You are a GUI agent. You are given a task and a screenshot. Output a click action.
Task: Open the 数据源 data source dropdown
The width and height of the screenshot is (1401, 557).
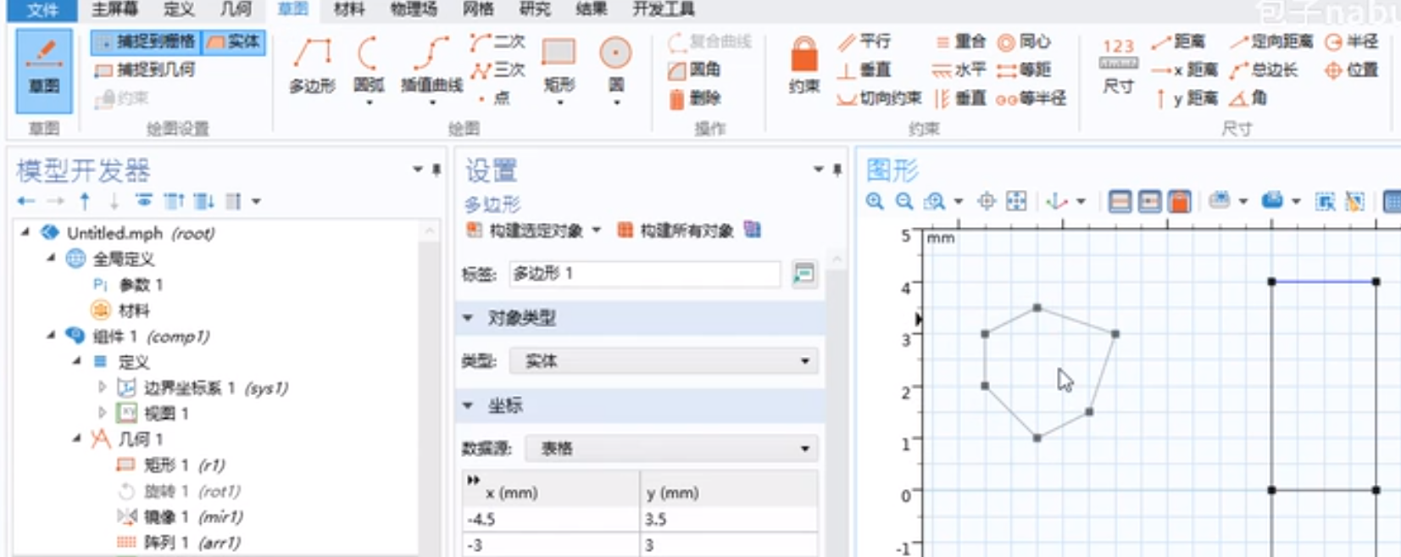click(x=671, y=448)
